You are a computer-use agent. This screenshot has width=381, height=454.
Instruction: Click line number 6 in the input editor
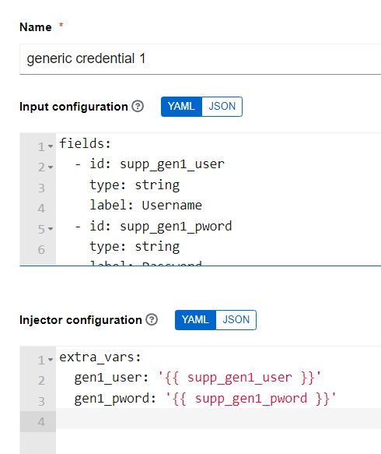point(41,250)
